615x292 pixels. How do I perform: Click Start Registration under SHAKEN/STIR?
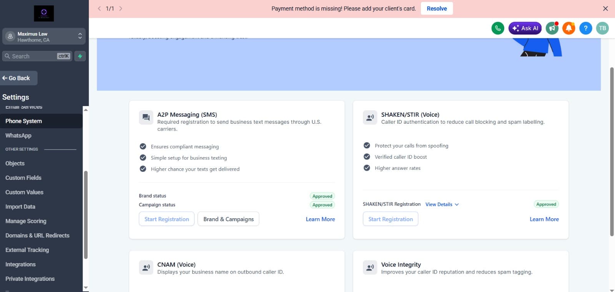[391, 219]
